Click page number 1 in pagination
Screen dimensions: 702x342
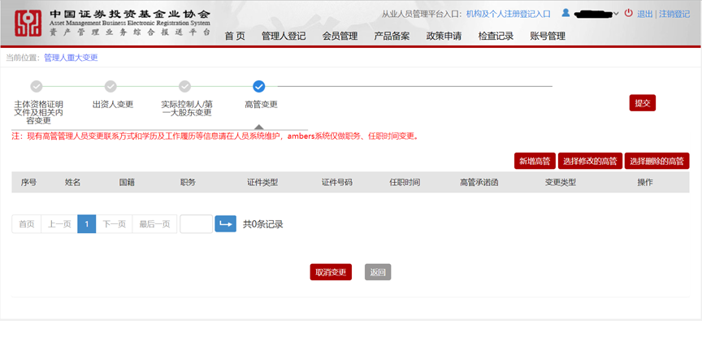pyautogui.click(x=87, y=224)
